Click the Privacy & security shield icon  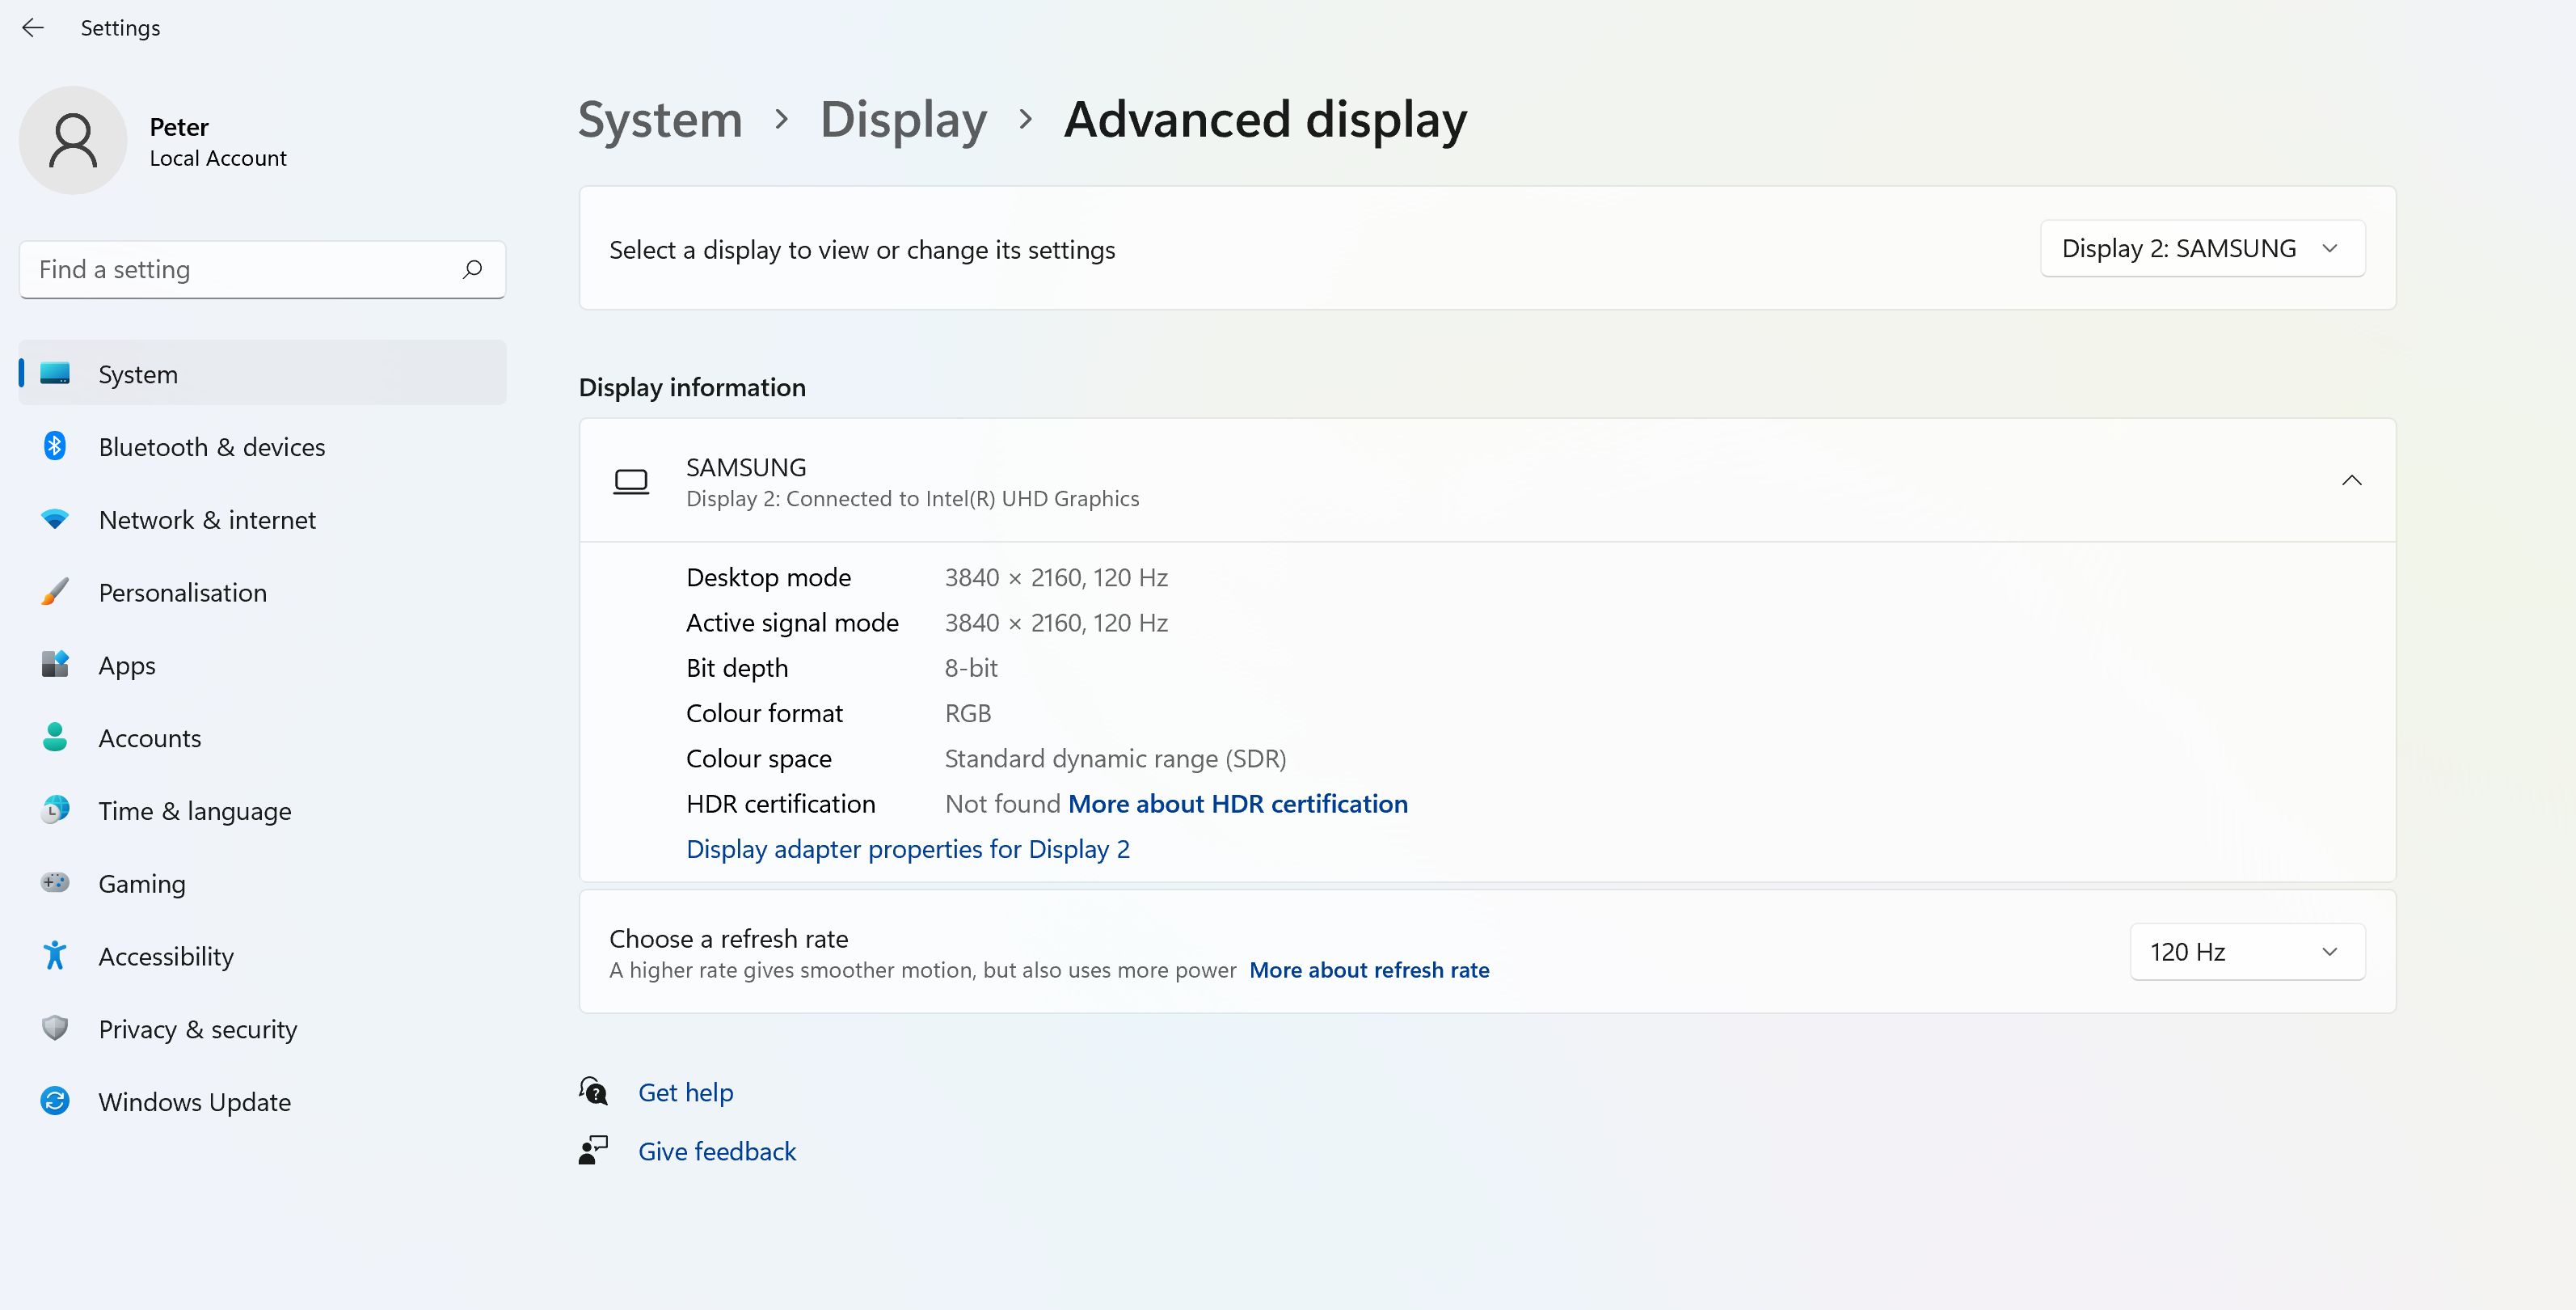[x=55, y=1028]
